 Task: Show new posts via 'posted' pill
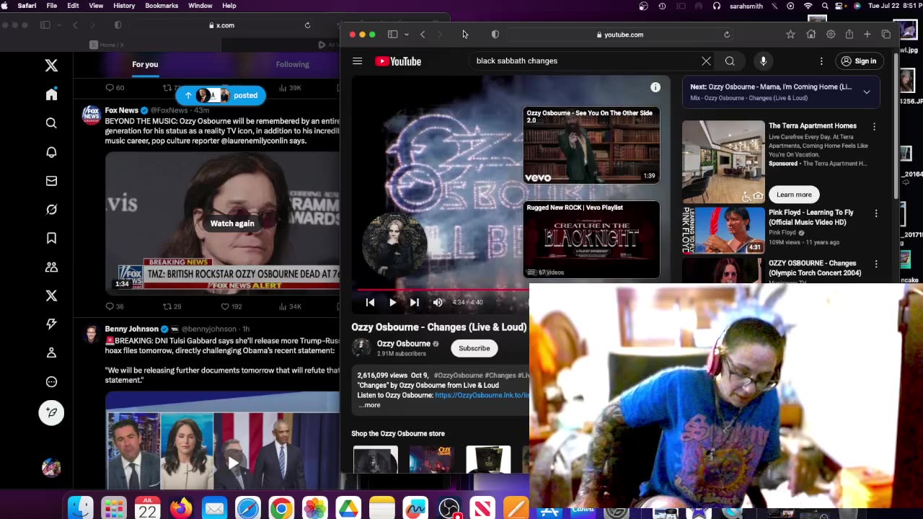221,95
